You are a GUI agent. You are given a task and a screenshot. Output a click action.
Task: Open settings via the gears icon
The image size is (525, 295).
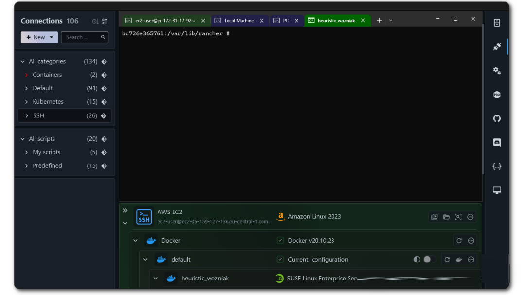[497, 71]
